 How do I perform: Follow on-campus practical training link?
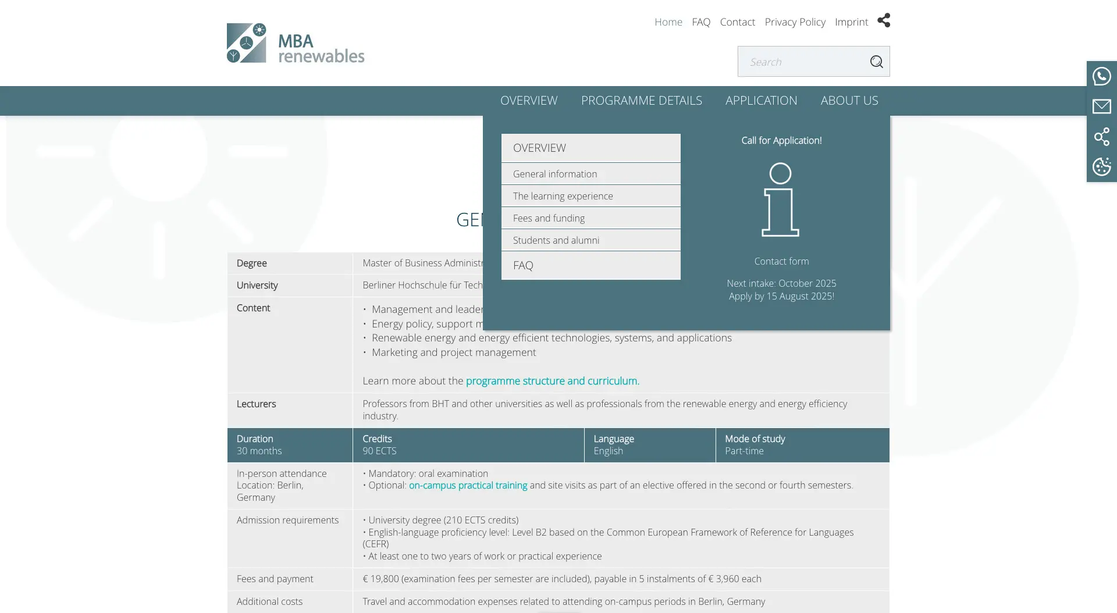point(468,485)
